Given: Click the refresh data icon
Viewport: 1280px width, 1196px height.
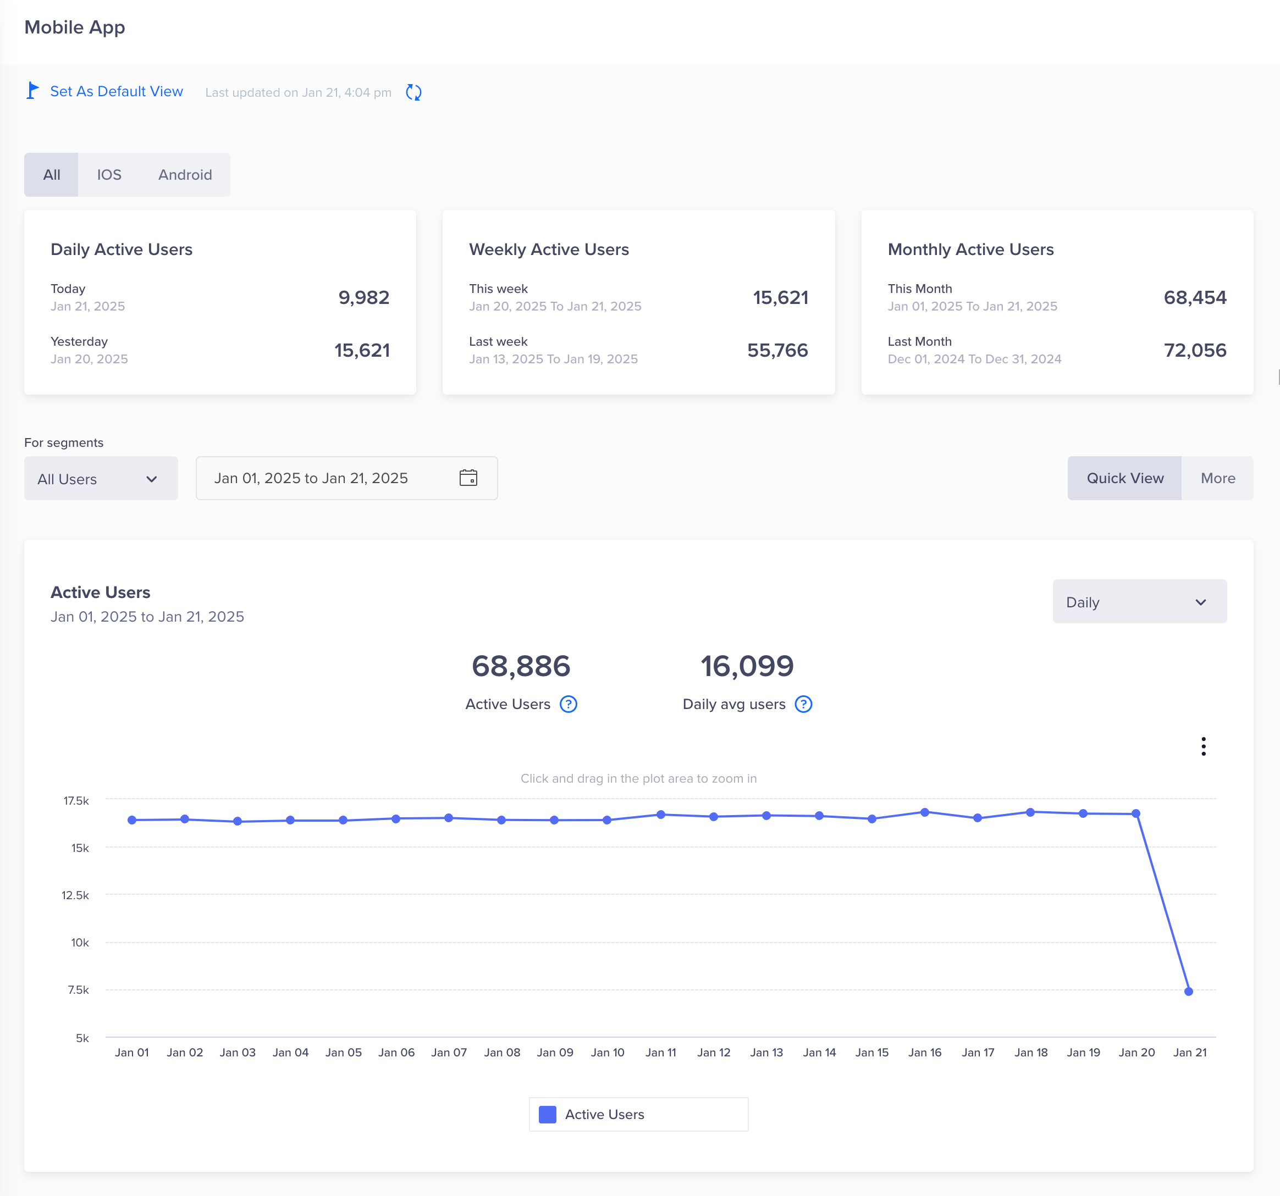Looking at the screenshot, I should [413, 92].
